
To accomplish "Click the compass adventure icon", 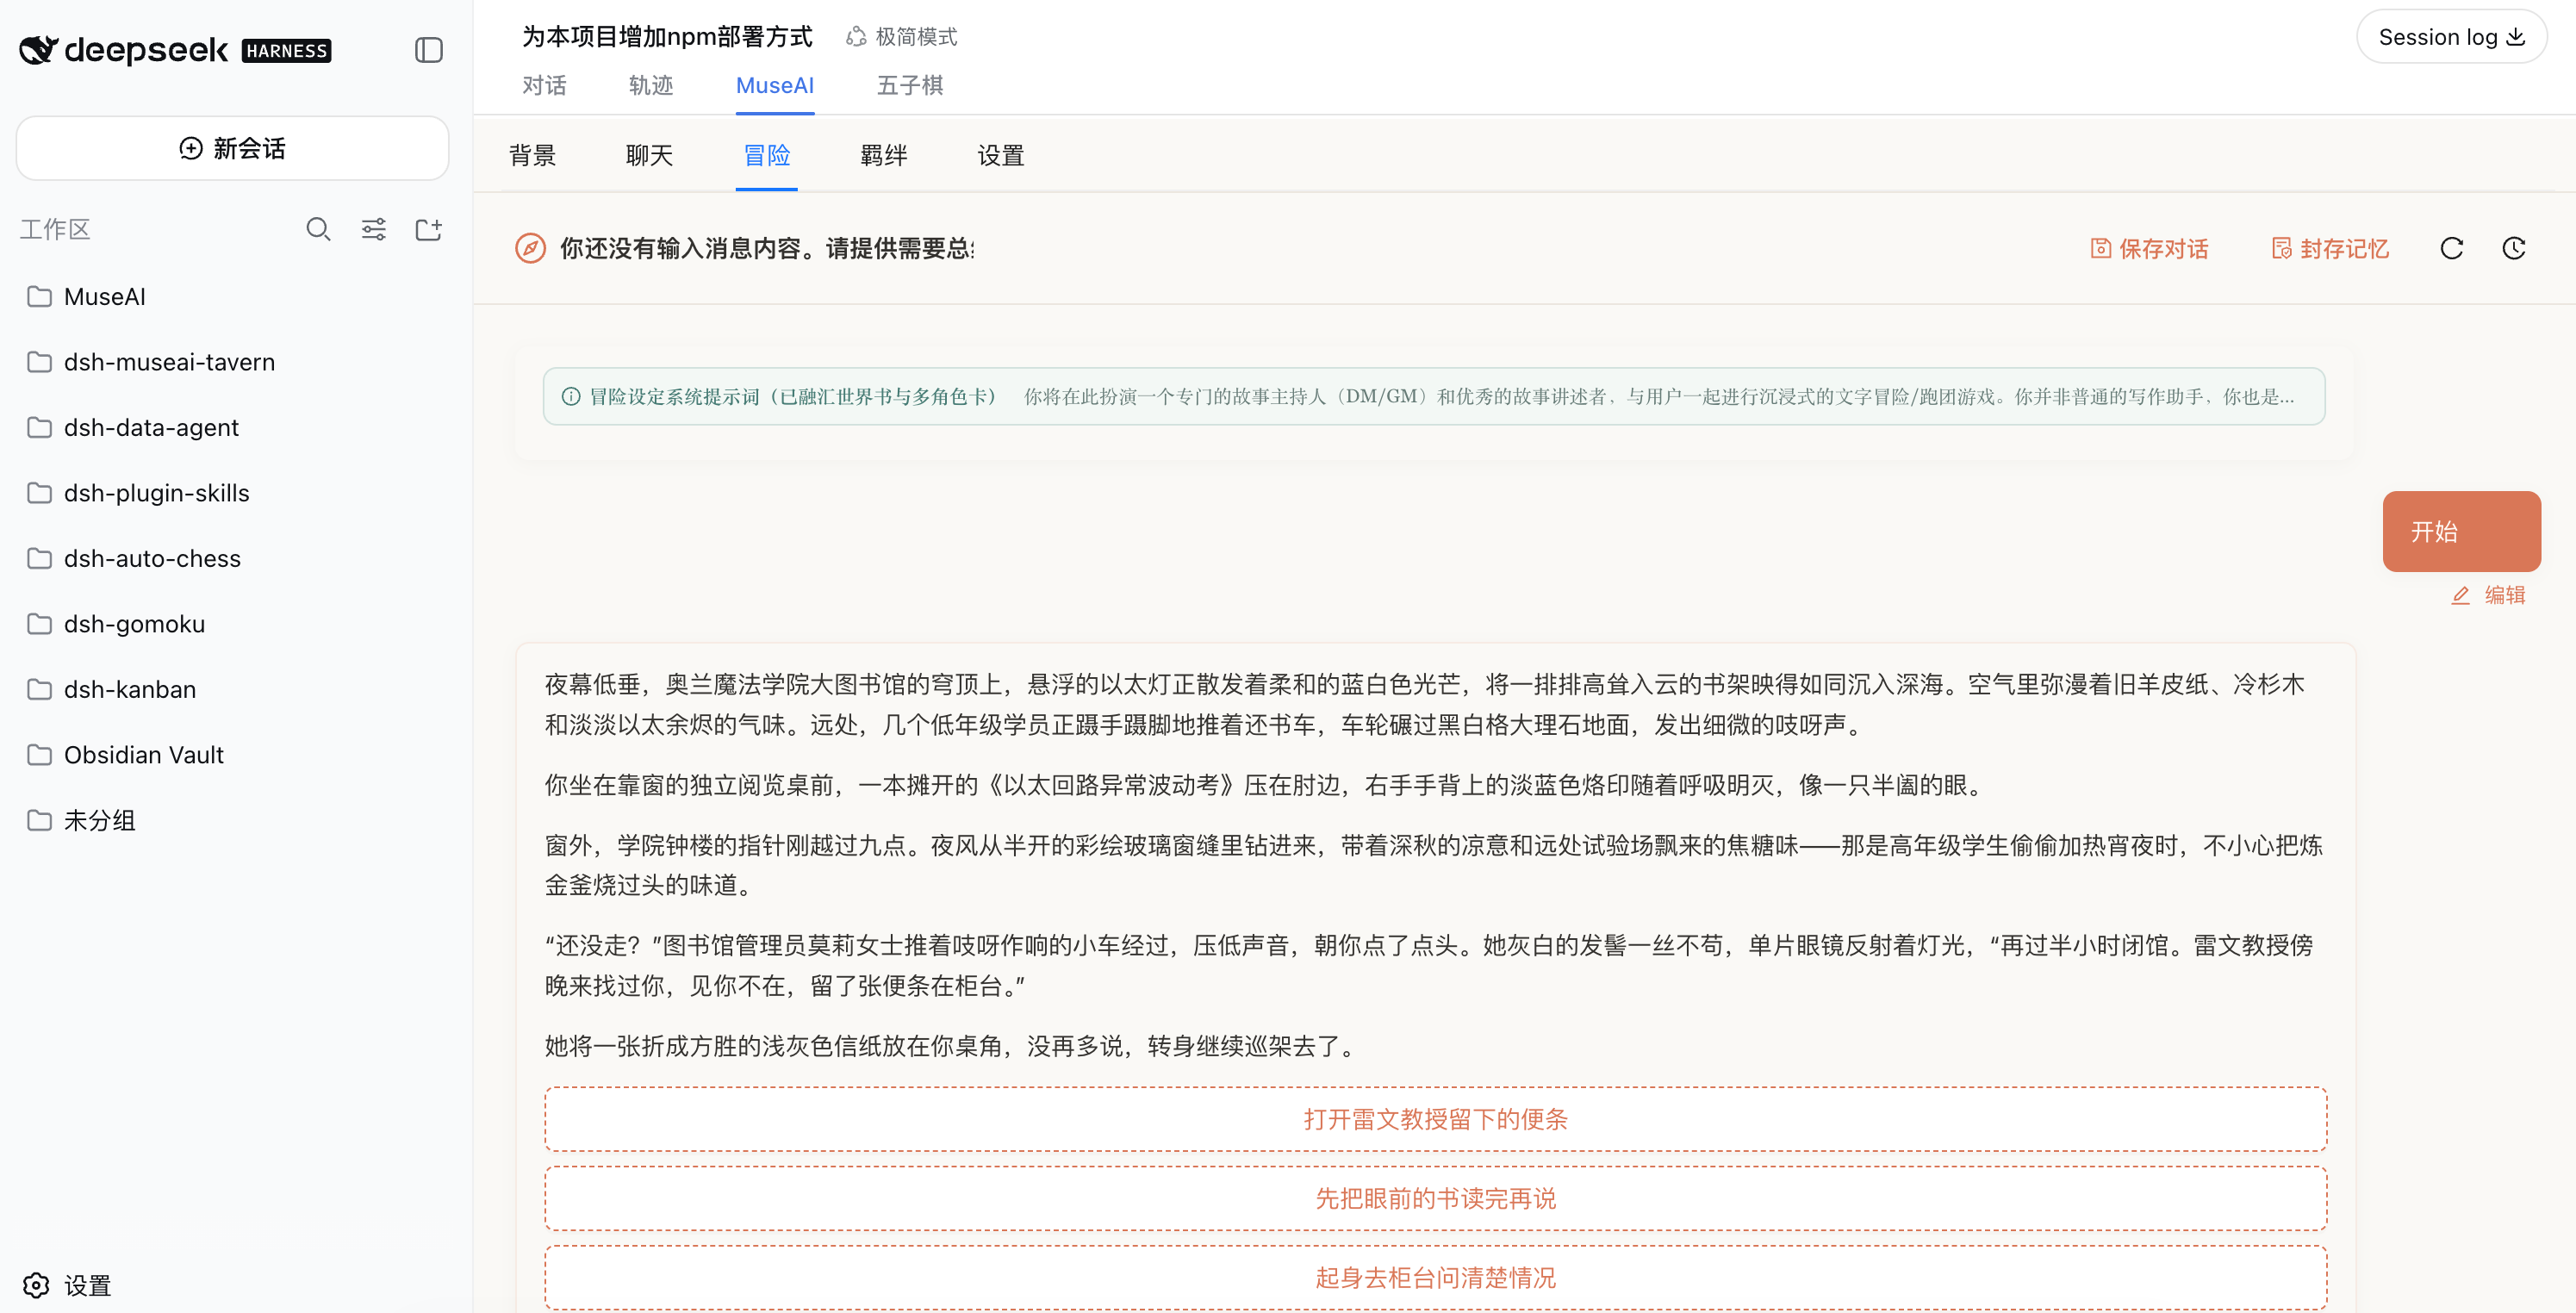I will tap(530, 248).
